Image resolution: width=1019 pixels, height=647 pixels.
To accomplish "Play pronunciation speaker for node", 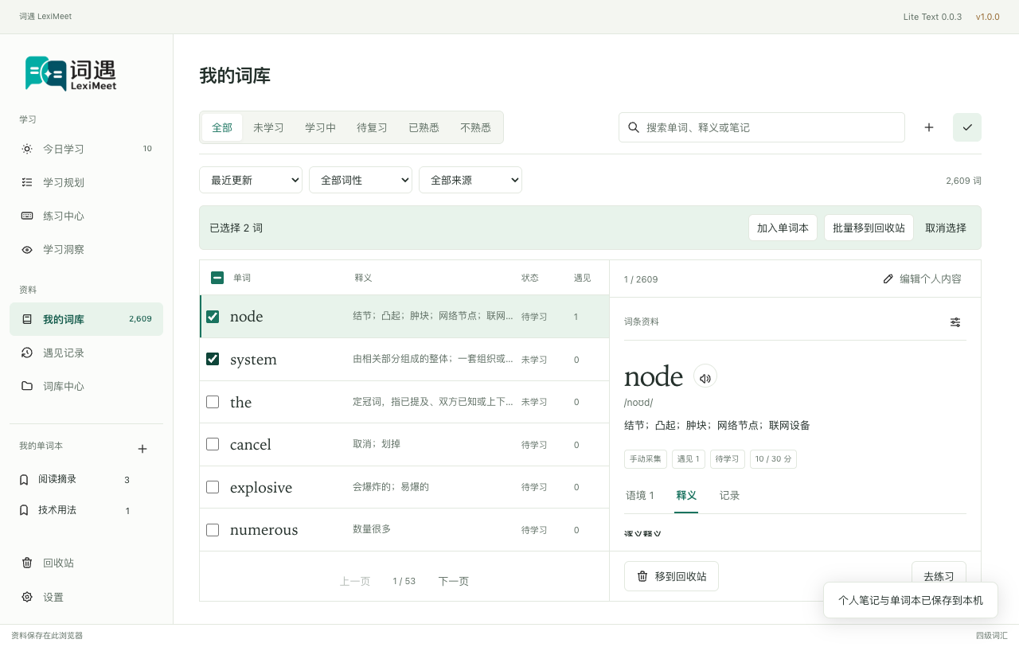I will tap(705, 376).
